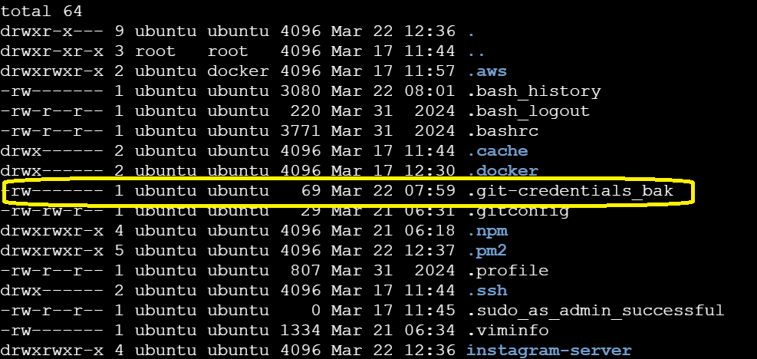Click the highlighted .git-credentials_bak filename

pyautogui.click(x=570, y=190)
